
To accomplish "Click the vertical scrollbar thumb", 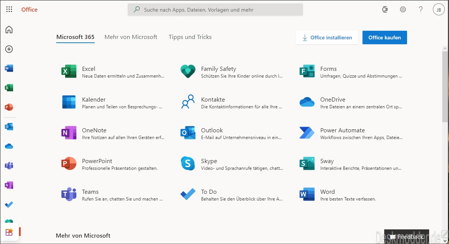I will 445,87.
